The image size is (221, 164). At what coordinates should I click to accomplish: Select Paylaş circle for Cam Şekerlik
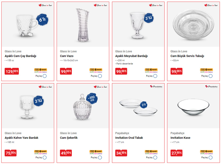(100, 157)
